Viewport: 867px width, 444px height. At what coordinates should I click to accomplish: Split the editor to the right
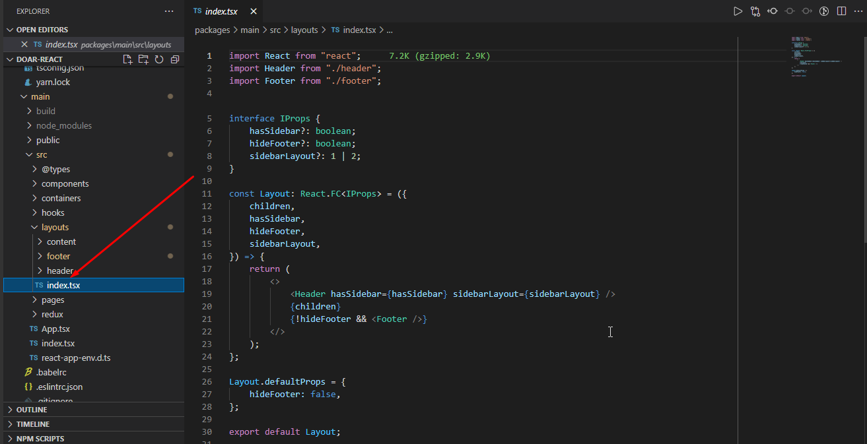click(841, 11)
